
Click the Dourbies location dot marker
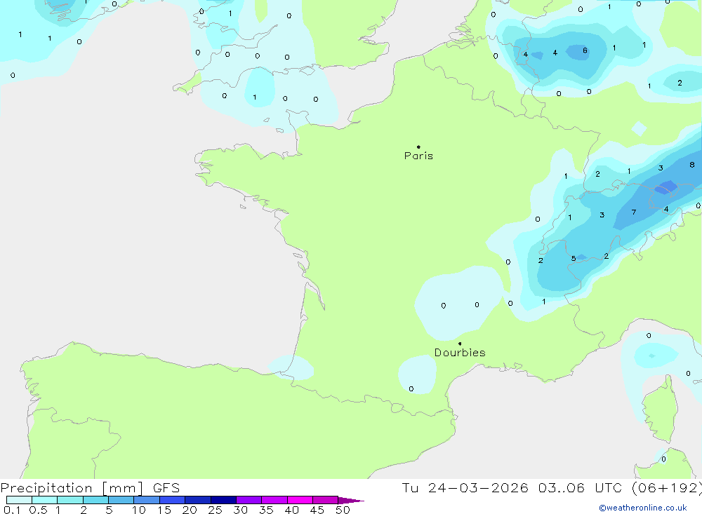(x=460, y=344)
